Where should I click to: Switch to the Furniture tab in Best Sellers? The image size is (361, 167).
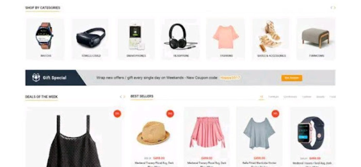[273, 97]
